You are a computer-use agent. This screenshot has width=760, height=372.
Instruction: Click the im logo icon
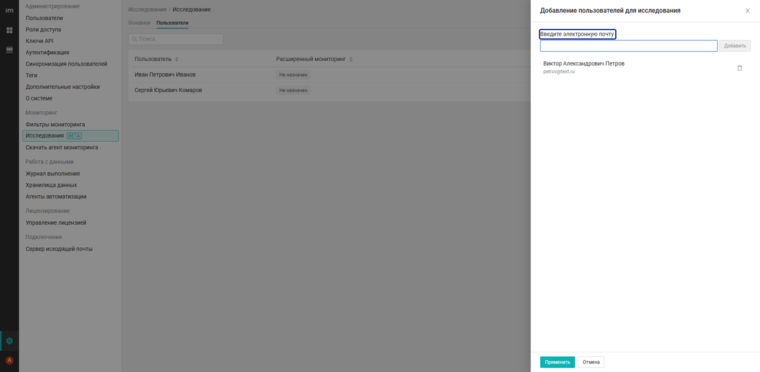click(9, 10)
